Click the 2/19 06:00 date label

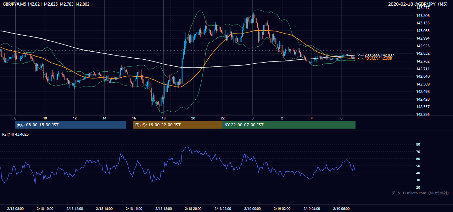coord(341,208)
